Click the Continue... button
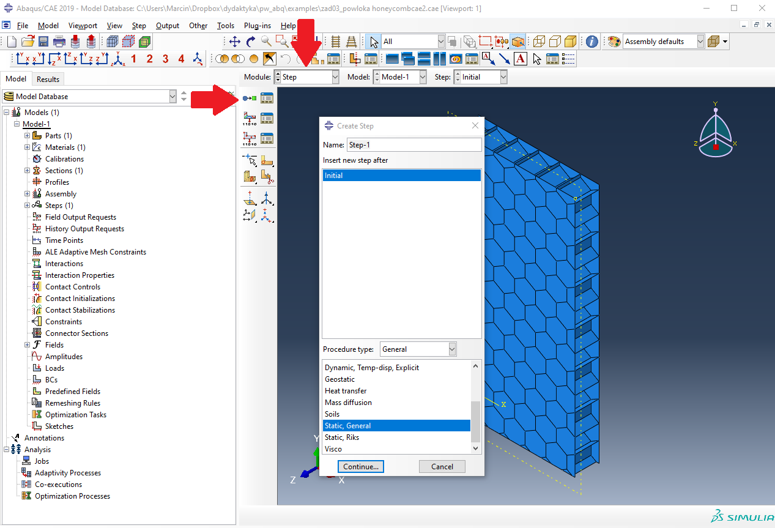775x528 pixels. coord(361,466)
